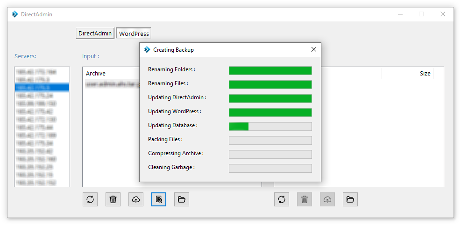Click the Renaming Files progress bar
Screen dimensions: 461x225
(270, 84)
